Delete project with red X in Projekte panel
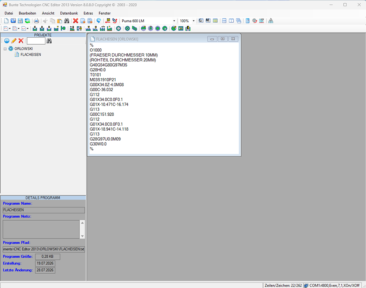 click(x=21, y=41)
